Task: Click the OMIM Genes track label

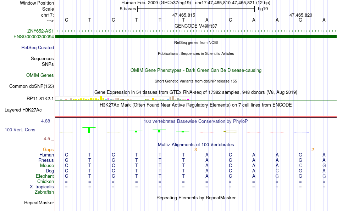Action: click(40, 75)
